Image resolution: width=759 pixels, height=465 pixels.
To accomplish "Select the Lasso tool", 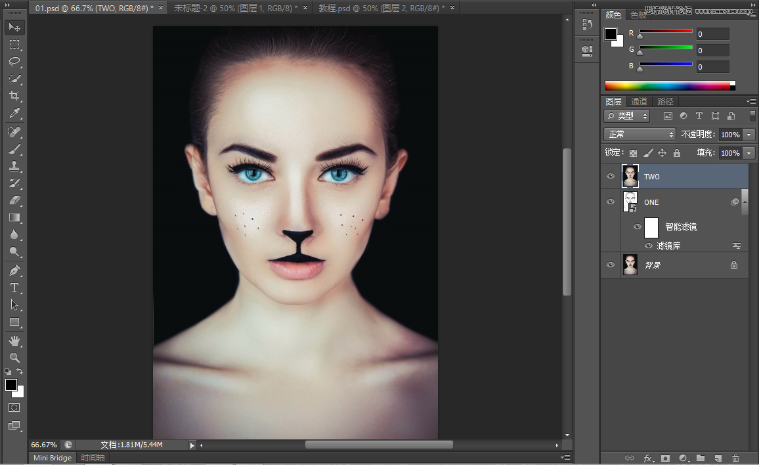I will [x=14, y=62].
